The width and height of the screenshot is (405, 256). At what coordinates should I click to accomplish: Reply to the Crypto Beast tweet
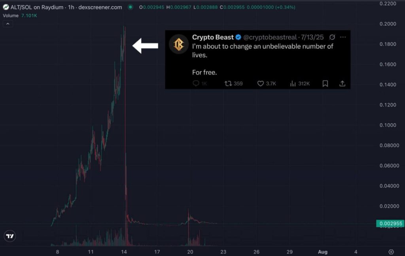[197, 84]
